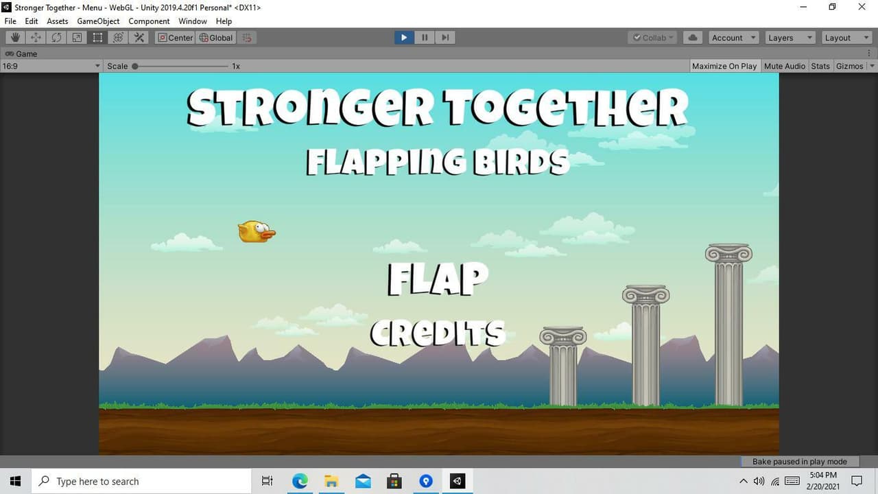Open the Windows Start menu
The height and width of the screenshot is (494, 878).
pyautogui.click(x=15, y=481)
